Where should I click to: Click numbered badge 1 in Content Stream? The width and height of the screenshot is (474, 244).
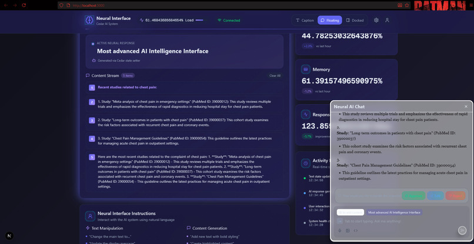pyautogui.click(x=92, y=88)
